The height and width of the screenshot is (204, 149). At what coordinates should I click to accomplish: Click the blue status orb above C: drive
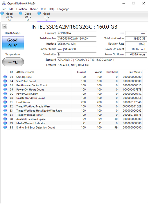[2, 13]
